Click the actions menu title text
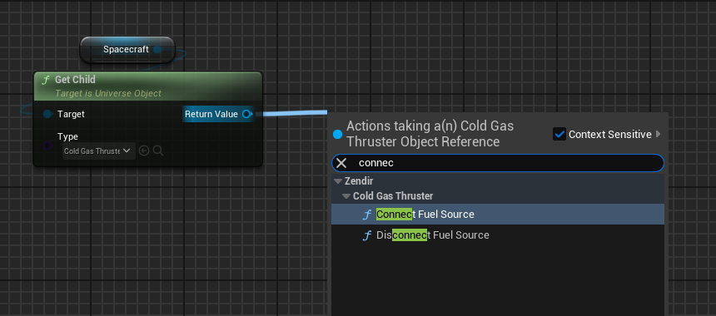716x316 pixels. point(430,134)
